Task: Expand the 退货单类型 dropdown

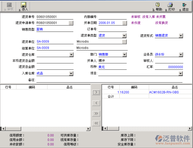Action: [124, 36]
